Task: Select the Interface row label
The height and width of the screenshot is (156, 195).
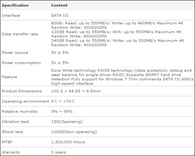Action: (11, 16)
